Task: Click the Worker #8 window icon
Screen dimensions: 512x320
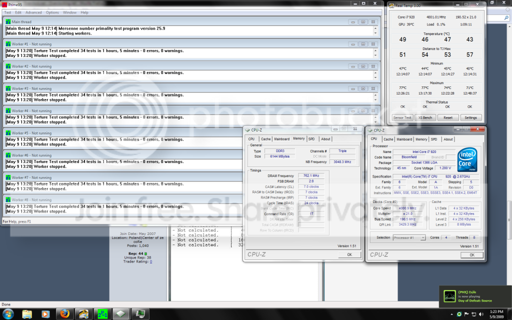Action: point(8,199)
